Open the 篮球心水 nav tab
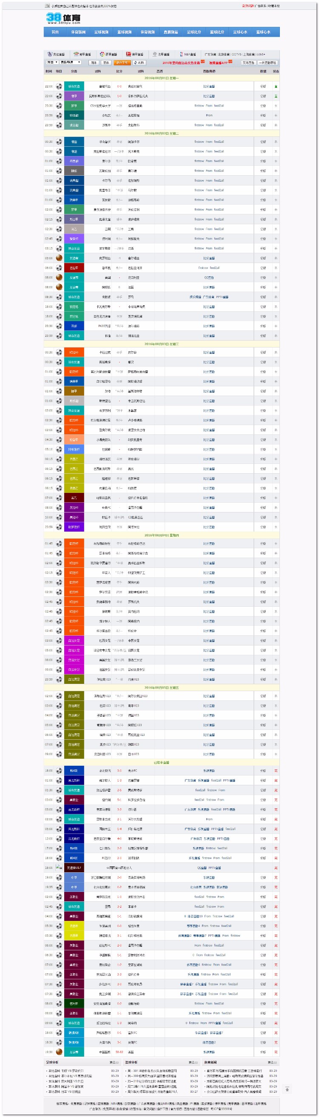 click(263, 32)
